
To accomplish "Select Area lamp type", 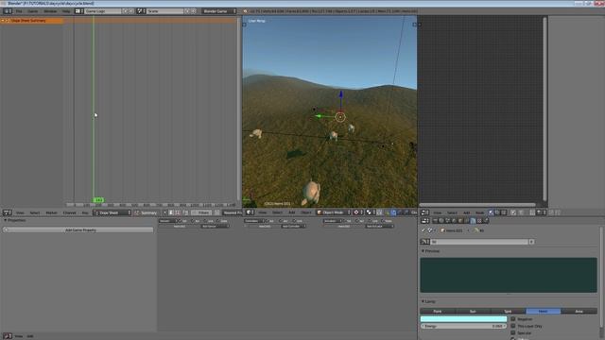I will 579,311.
